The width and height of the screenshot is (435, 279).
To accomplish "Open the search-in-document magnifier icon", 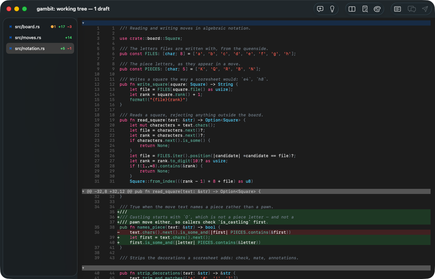I will pos(365,9).
